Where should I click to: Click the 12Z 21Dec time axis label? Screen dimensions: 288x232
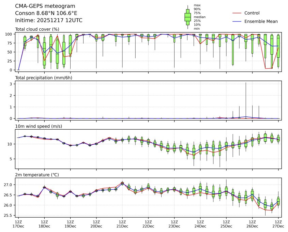coord(122,224)
